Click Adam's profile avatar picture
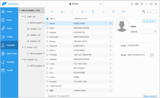The height and width of the screenshot is (98, 160). (x=122, y=25)
